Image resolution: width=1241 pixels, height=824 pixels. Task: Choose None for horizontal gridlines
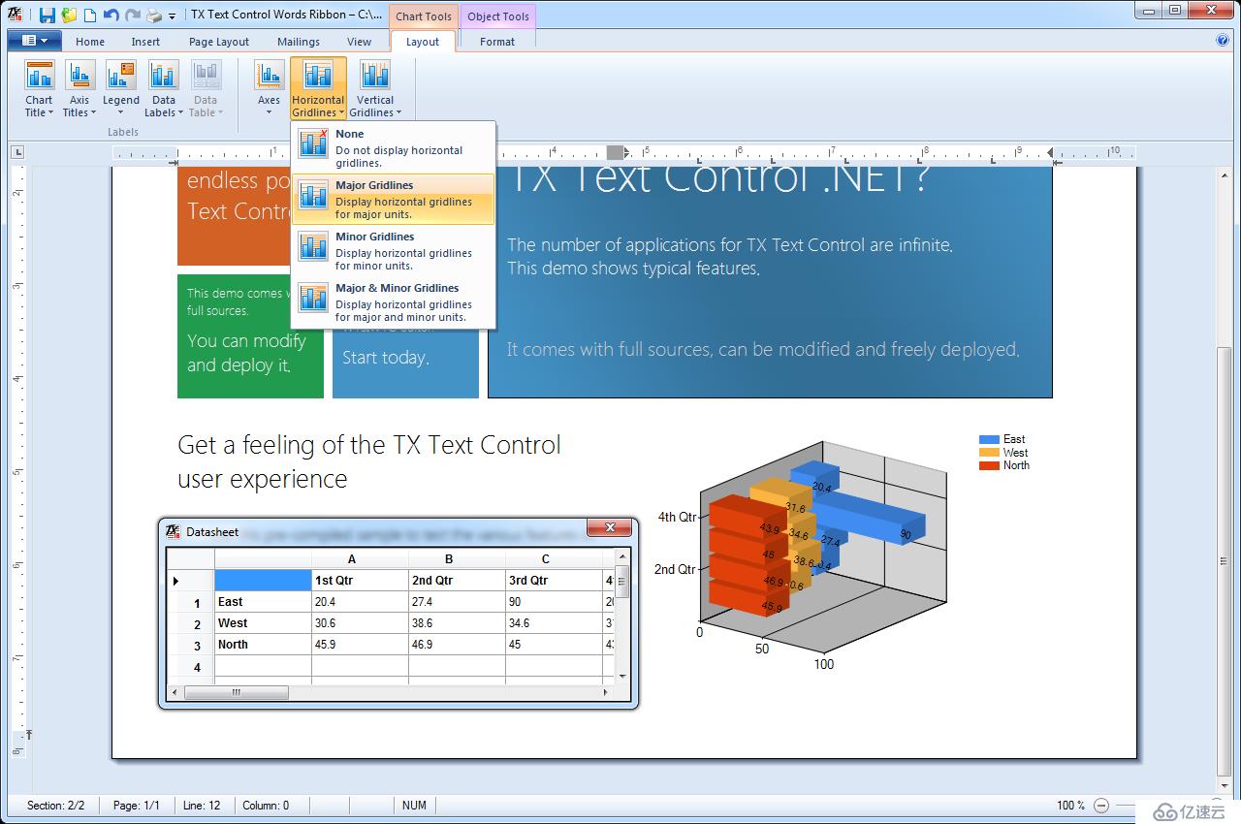pos(394,147)
